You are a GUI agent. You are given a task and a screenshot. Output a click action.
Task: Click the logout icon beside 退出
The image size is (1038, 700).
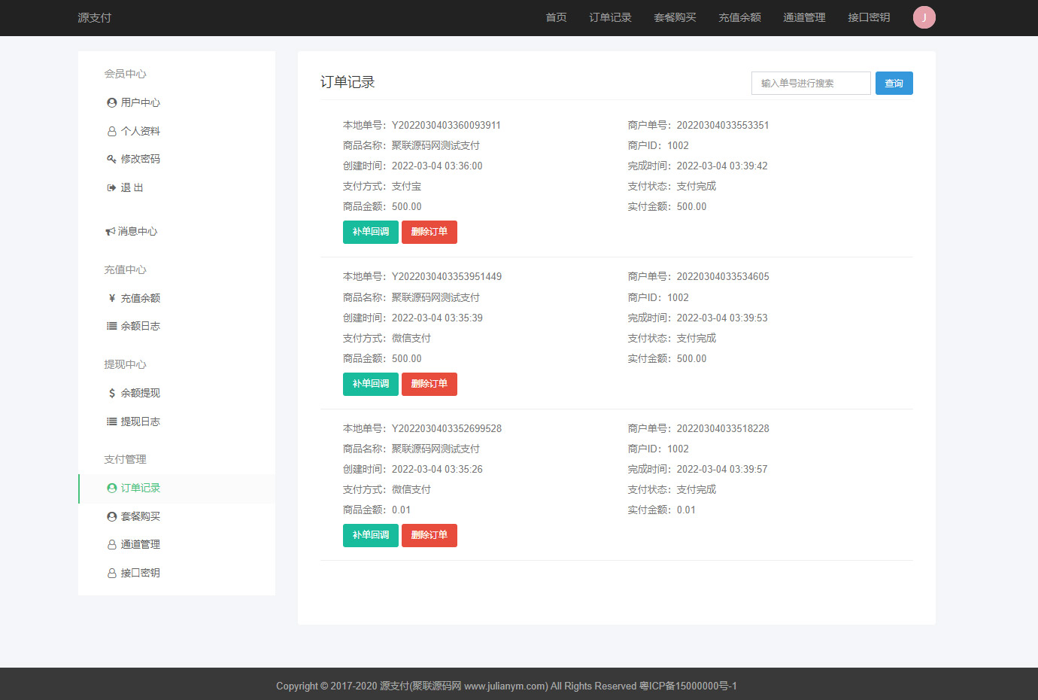111,187
